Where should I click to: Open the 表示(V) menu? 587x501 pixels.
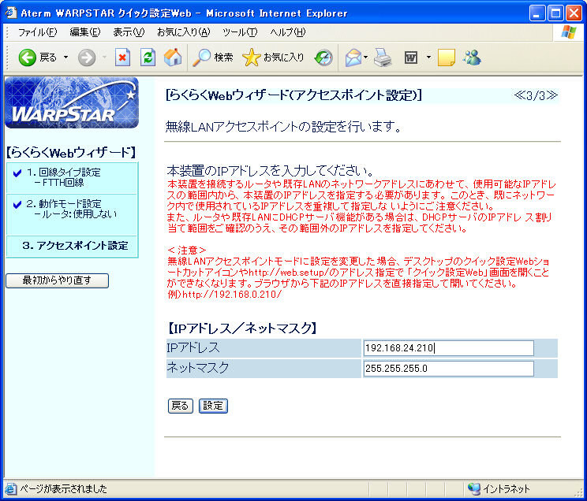coord(129,32)
